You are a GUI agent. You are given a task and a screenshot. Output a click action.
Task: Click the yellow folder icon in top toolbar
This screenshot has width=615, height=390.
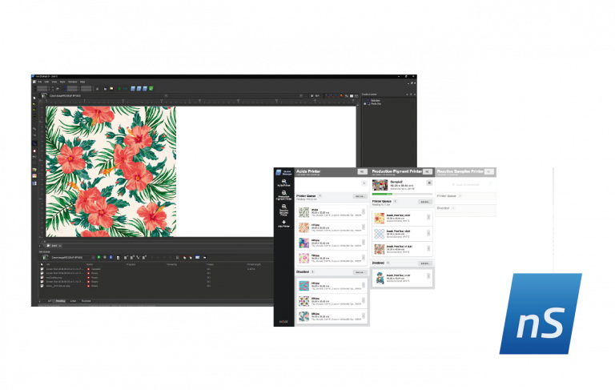(111, 89)
